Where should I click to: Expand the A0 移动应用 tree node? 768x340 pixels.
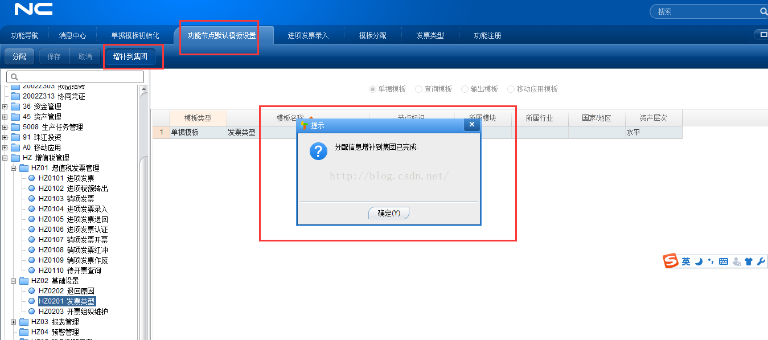tap(5, 148)
